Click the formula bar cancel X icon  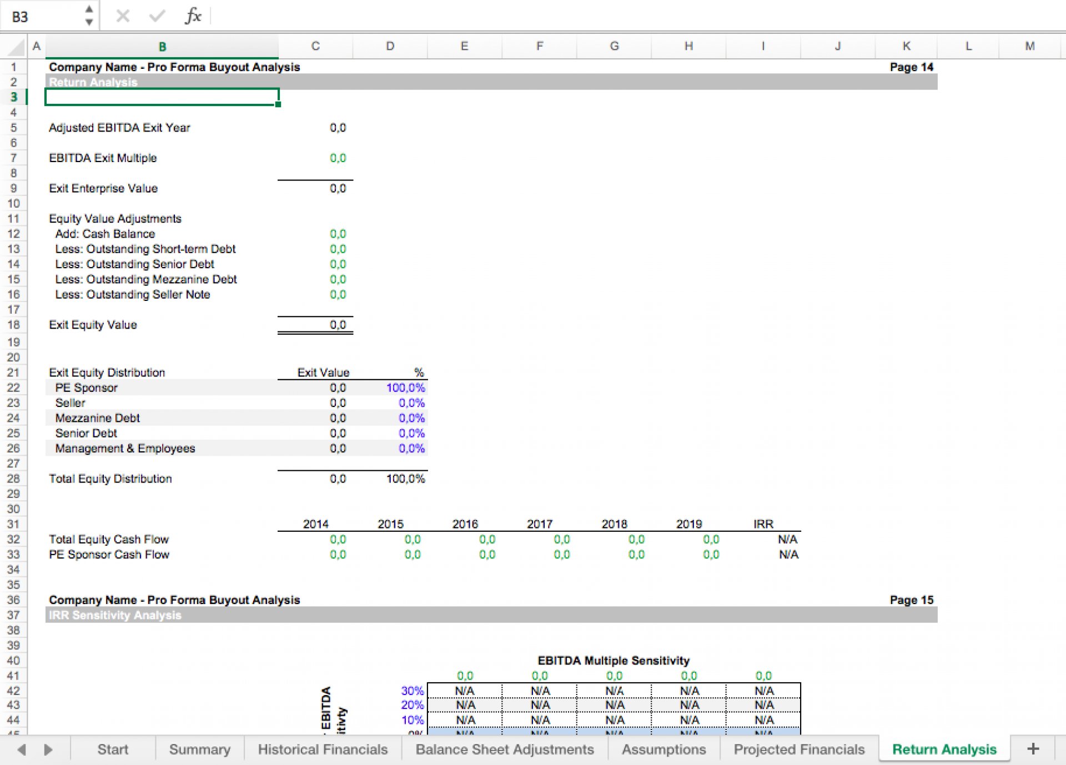123,16
